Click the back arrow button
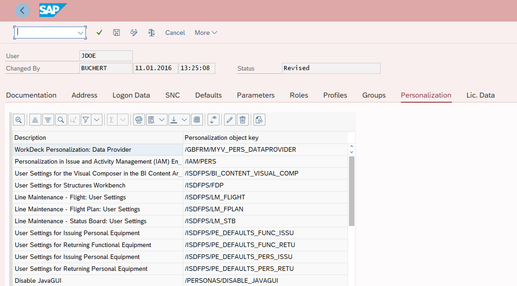517x286 pixels. coord(22,11)
